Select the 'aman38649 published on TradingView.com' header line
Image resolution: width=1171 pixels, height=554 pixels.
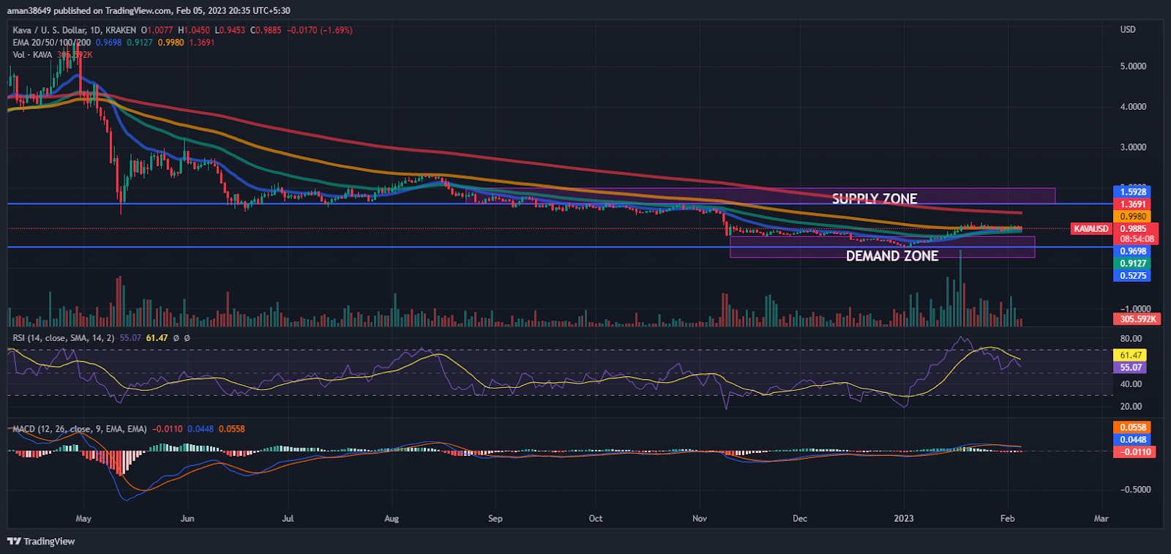coord(149,10)
